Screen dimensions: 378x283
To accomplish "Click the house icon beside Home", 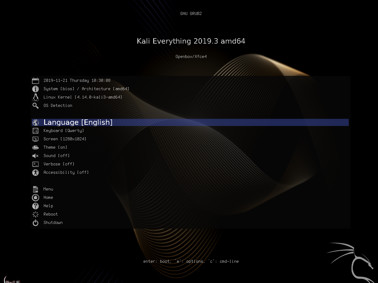I will (x=36, y=198).
